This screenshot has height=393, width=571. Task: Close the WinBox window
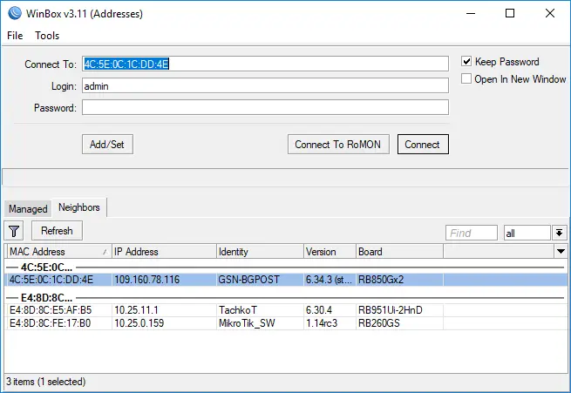tap(550, 13)
